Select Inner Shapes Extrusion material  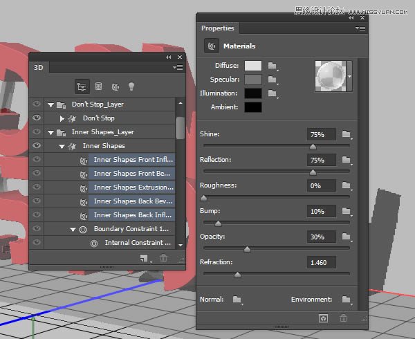pyautogui.click(x=131, y=187)
